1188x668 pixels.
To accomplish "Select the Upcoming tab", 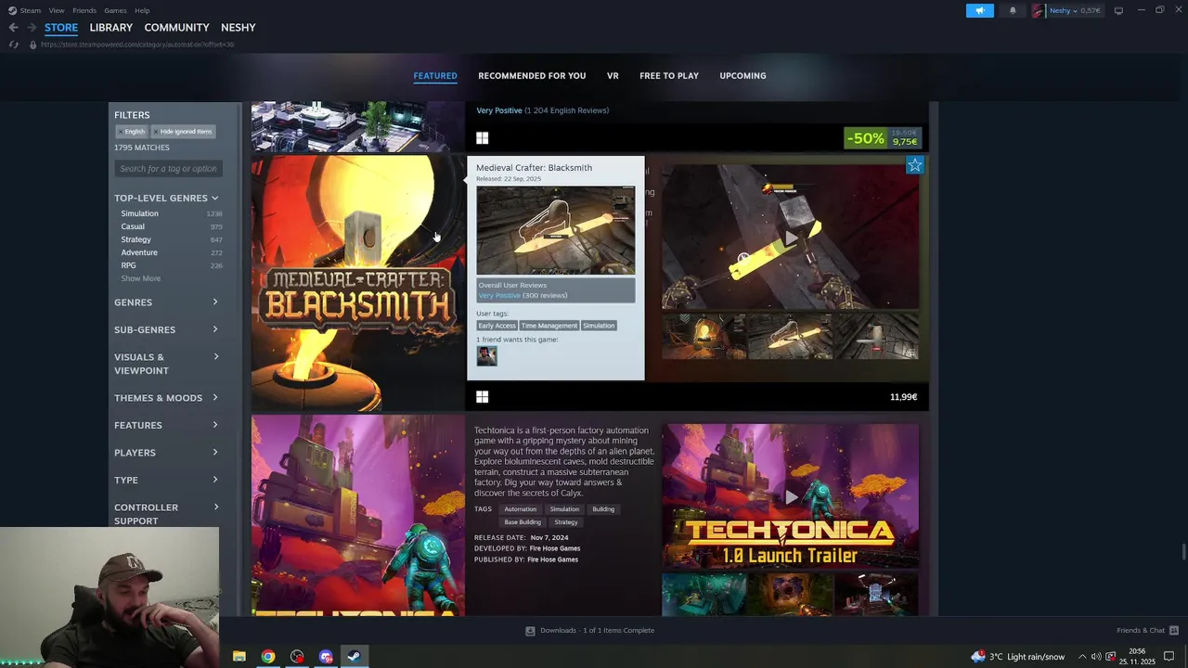I will tap(742, 76).
